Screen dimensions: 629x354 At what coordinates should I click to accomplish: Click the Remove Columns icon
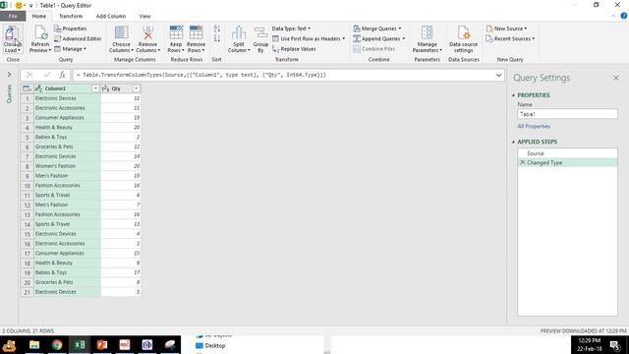[147, 32]
